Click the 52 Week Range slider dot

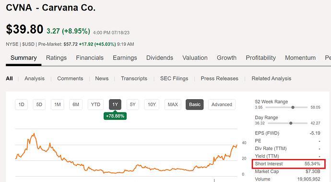293,107
